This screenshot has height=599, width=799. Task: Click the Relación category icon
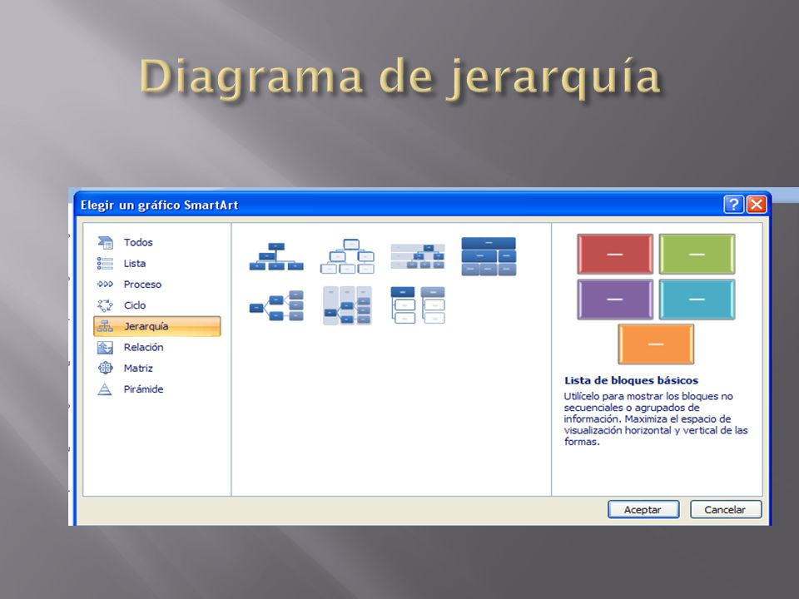coord(105,348)
